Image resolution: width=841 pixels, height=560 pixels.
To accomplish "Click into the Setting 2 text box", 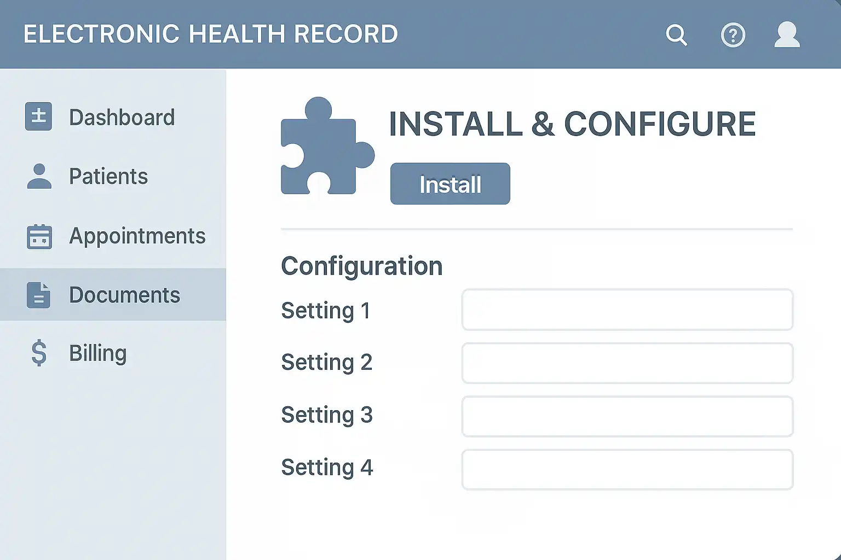I will click(x=627, y=363).
